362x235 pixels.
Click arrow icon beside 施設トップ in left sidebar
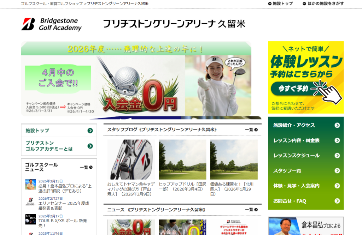point(90,131)
